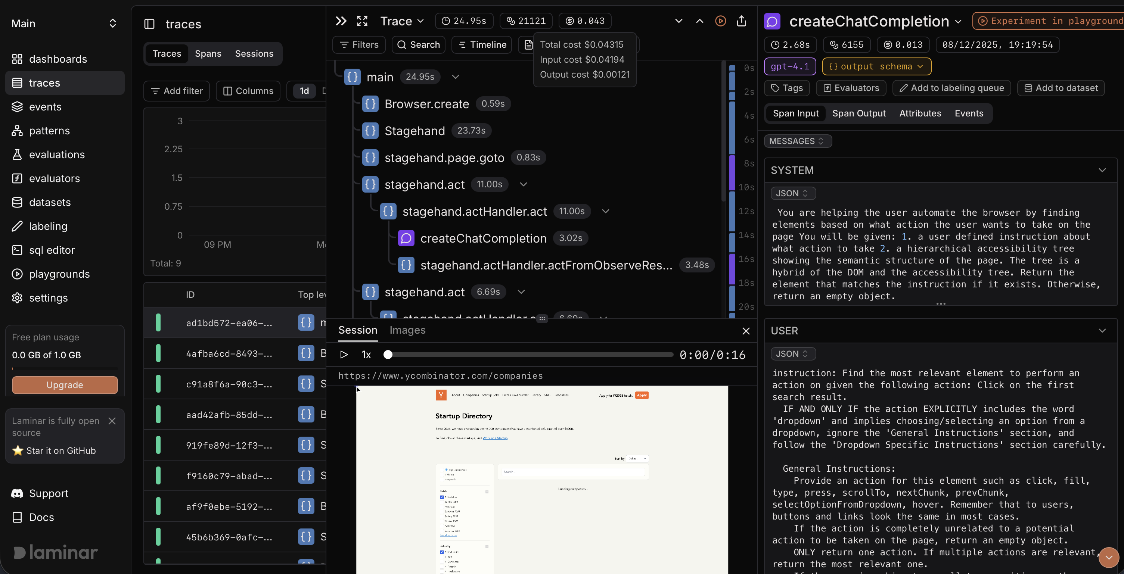Open the output schema dropdown
The width and height of the screenshot is (1124, 574).
pyautogui.click(x=876, y=66)
